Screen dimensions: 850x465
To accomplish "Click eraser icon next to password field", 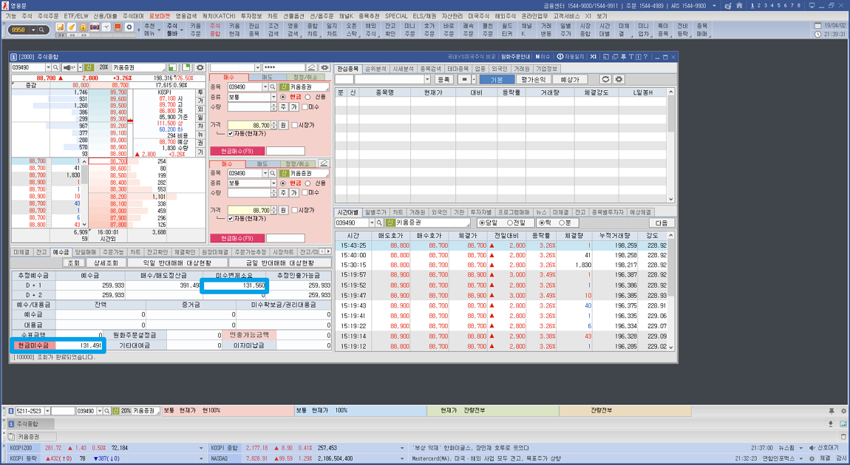I will (312, 68).
